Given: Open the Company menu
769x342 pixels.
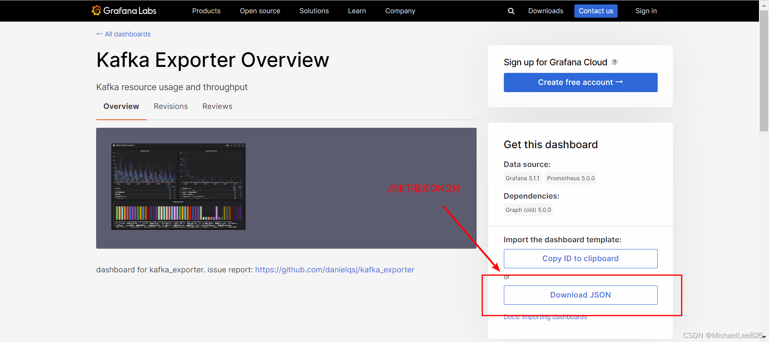Looking at the screenshot, I should pos(400,11).
